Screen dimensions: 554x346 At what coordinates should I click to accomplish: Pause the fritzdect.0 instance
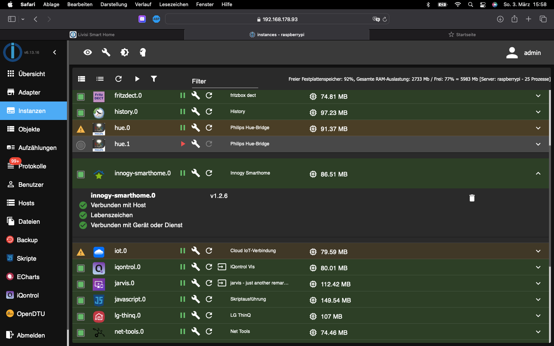pyautogui.click(x=183, y=95)
